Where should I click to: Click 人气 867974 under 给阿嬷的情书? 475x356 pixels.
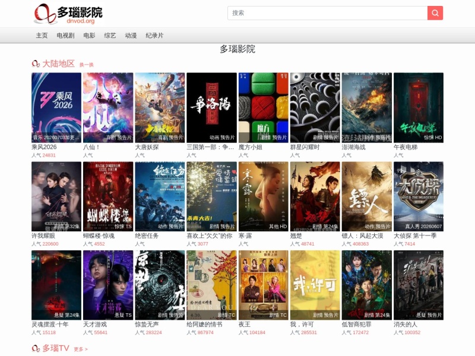200,333
